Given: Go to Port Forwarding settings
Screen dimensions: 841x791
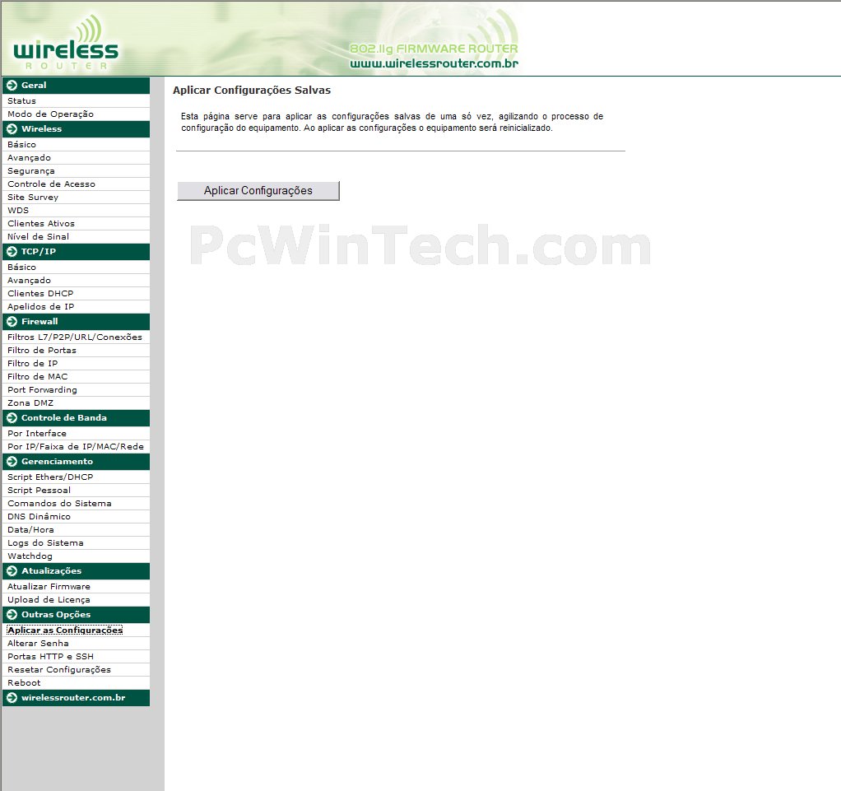Looking at the screenshot, I should click(42, 390).
